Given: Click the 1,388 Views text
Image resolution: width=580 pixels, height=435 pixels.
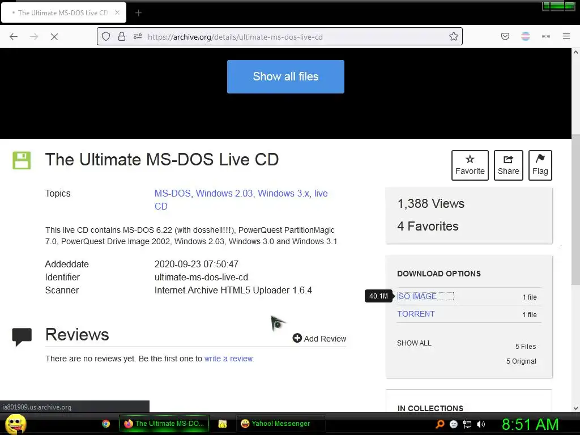Looking at the screenshot, I should click(x=431, y=203).
